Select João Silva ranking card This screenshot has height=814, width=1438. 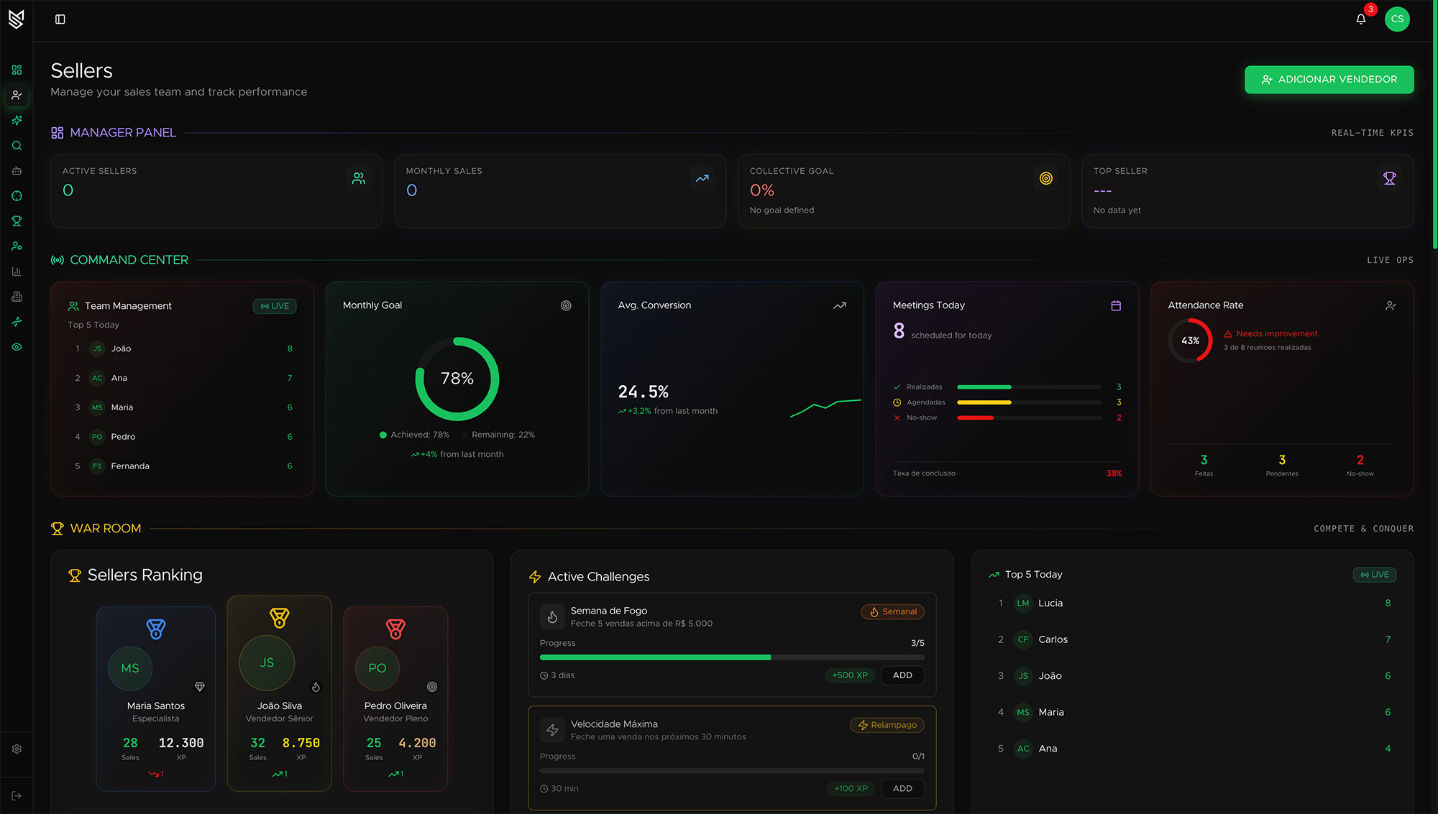[x=279, y=693]
